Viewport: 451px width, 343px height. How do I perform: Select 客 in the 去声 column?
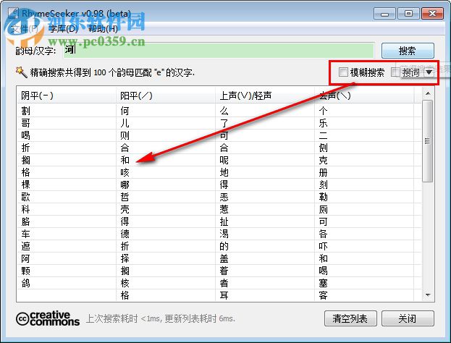click(323, 295)
